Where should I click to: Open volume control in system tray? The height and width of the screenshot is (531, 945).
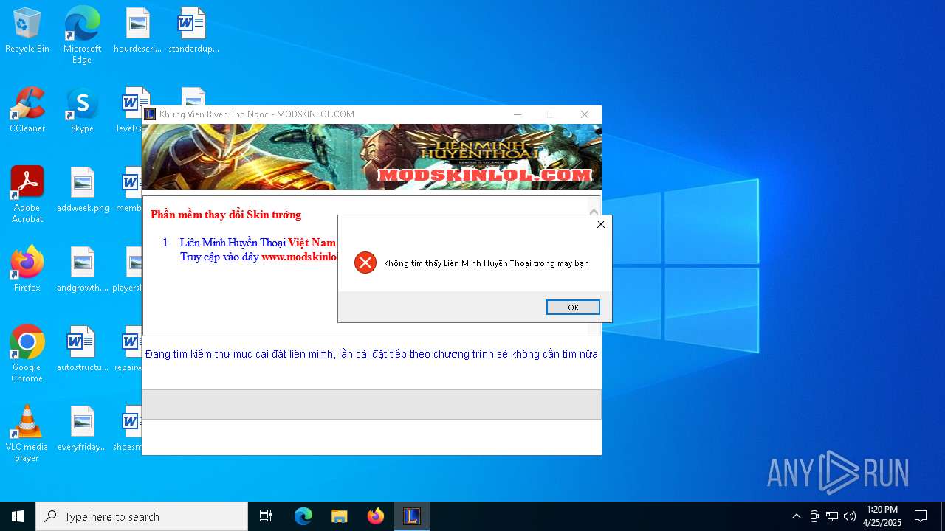pyautogui.click(x=850, y=516)
